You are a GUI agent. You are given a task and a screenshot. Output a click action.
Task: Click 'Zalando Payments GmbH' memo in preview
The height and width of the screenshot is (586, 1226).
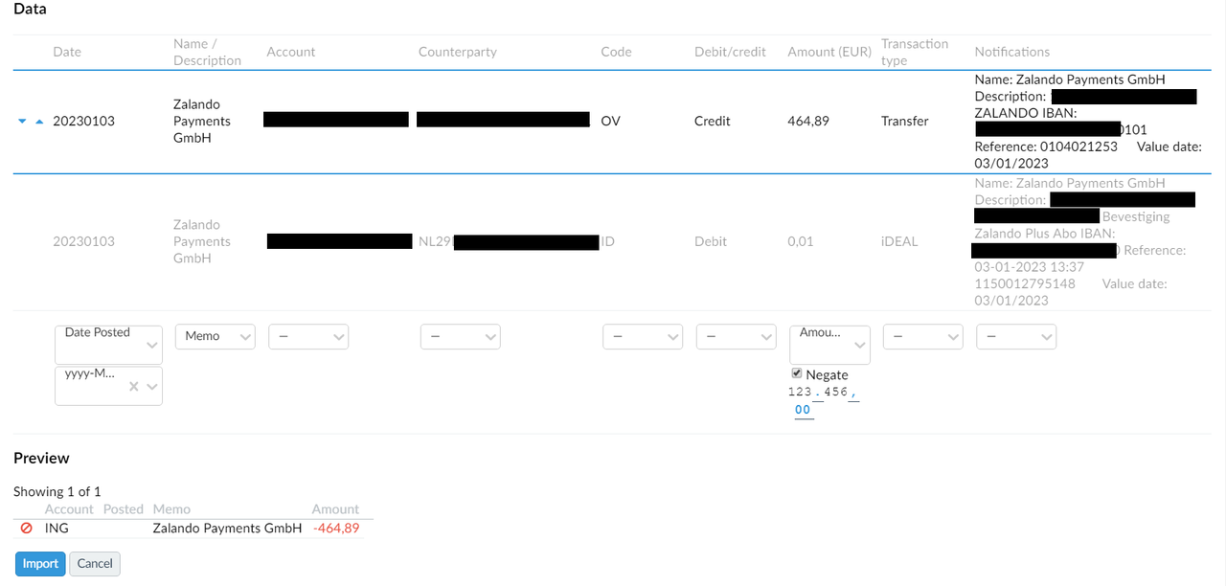[x=227, y=528]
